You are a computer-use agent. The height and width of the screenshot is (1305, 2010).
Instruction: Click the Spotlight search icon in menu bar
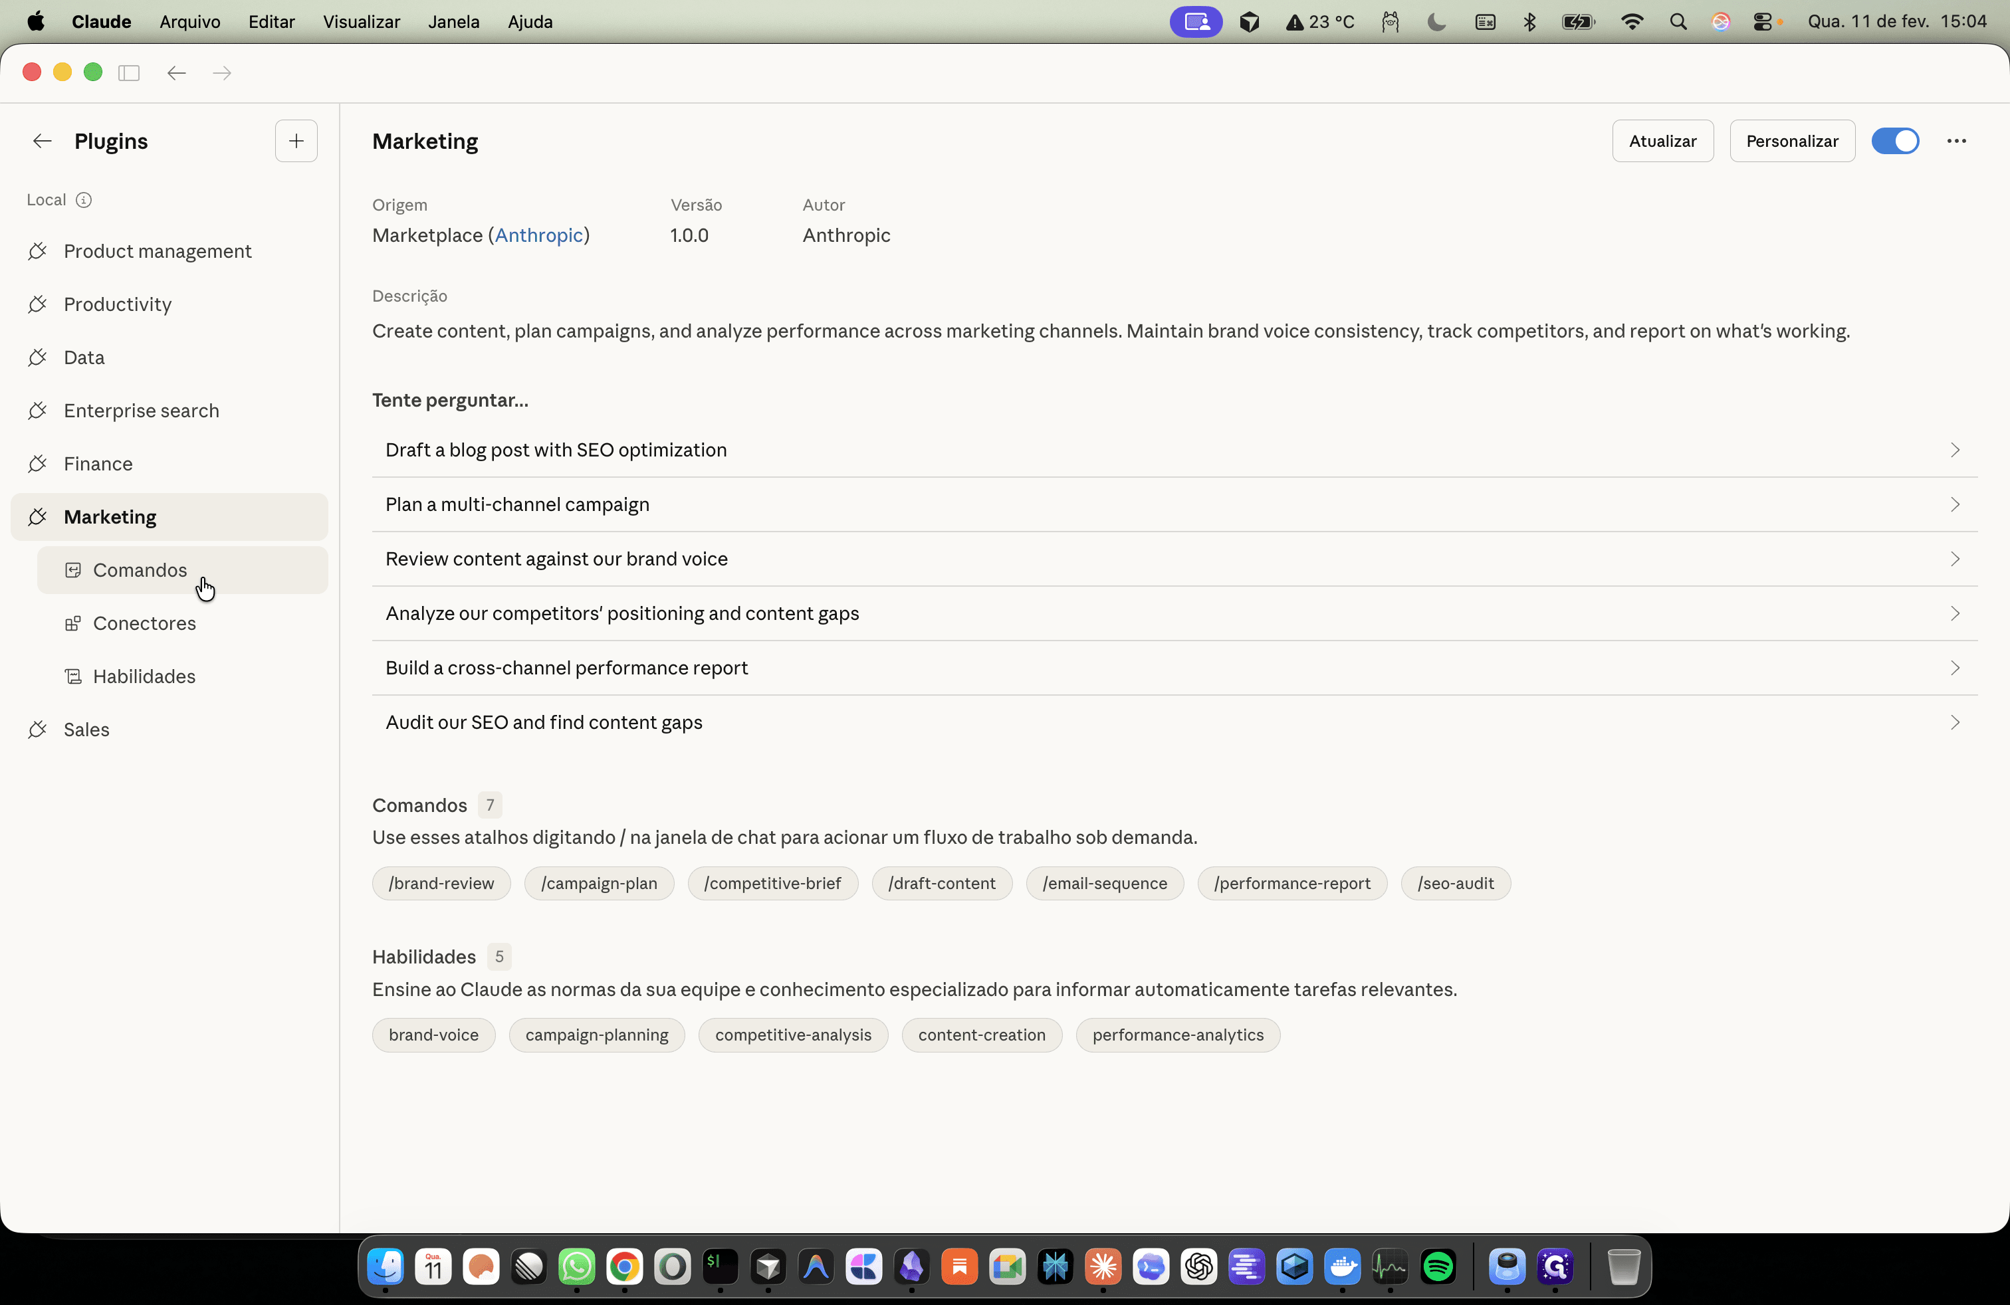(1678, 22)
